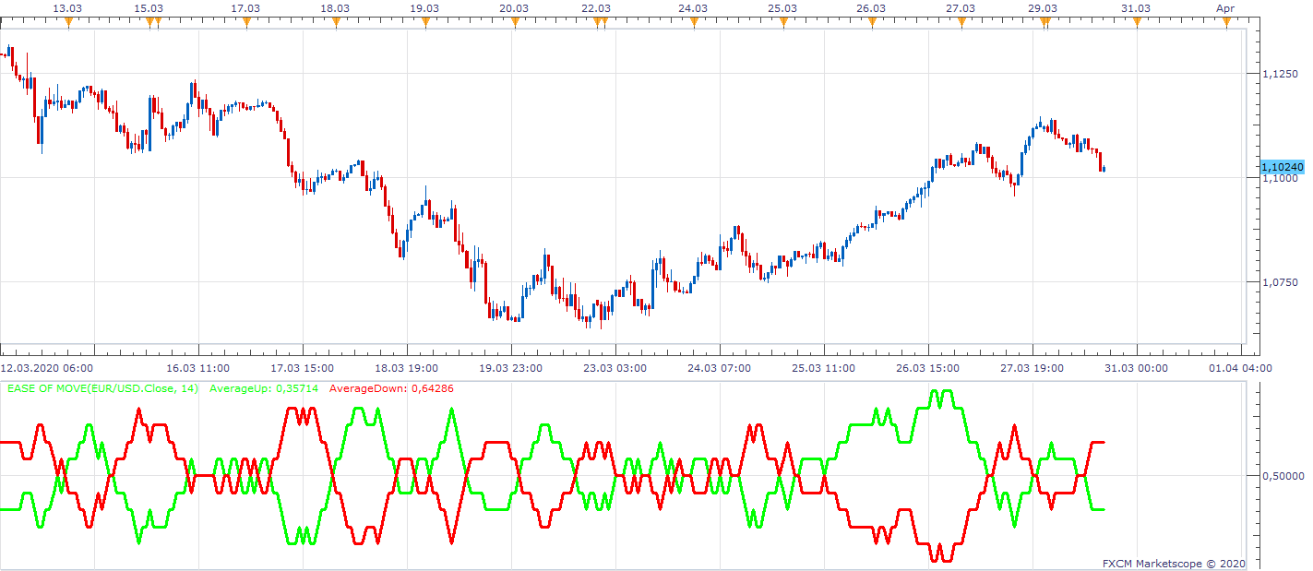Viewport: 1313px width, 571px height.
Task: Click the 19.03 23:00 time label
Action: (x=513, y=368)
